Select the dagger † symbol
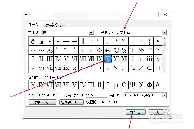The width and height of the screenshot is (194, 129). point(141,41)
